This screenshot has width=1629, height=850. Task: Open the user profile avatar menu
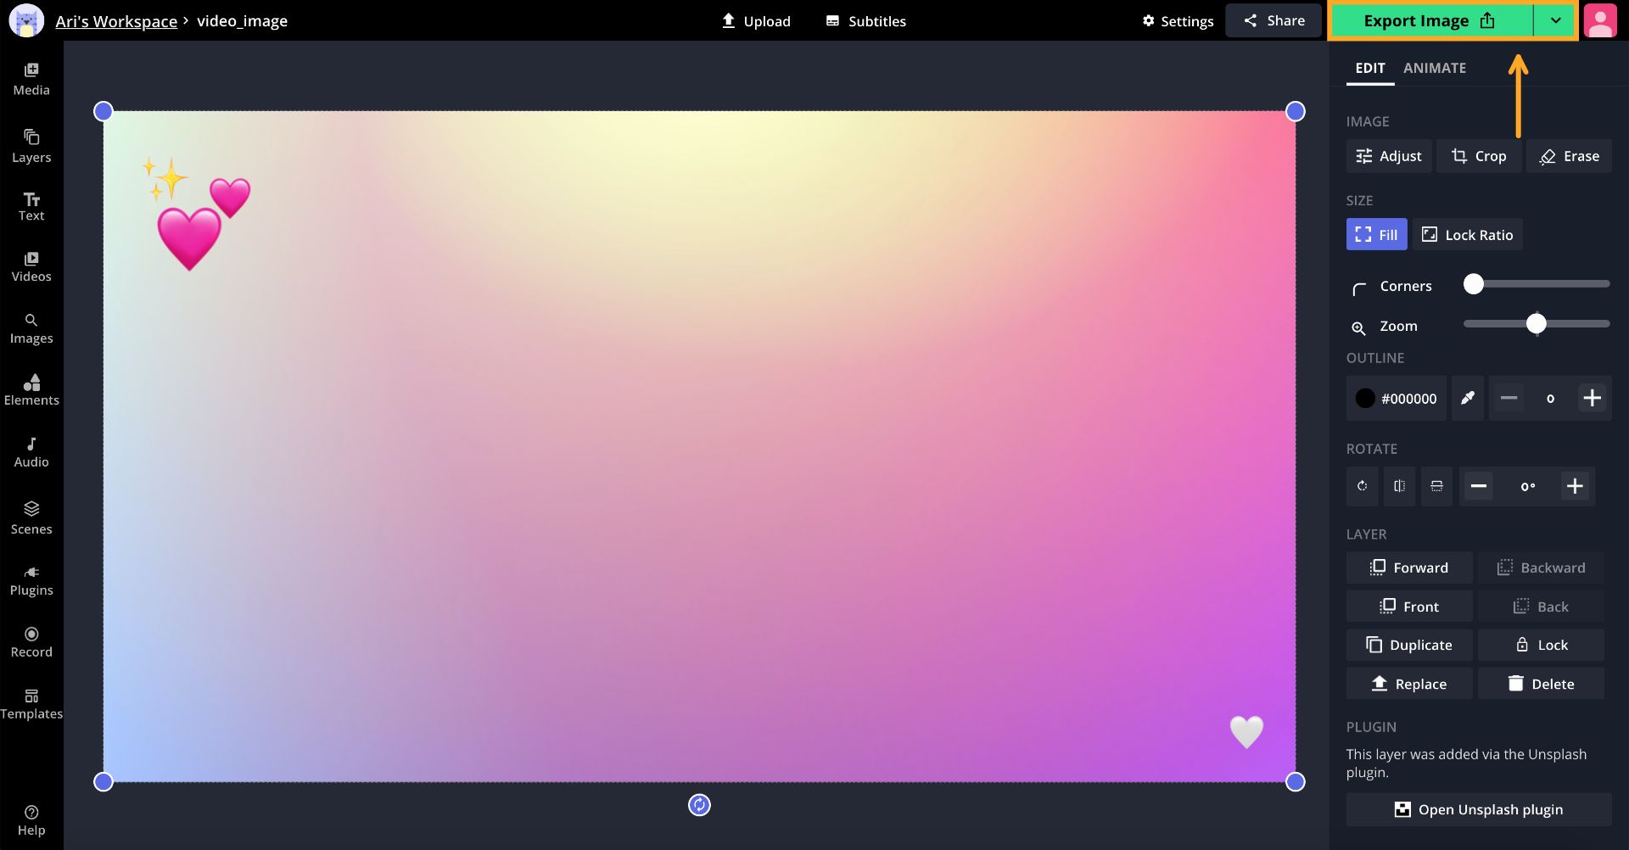[x=1599, y=21]
